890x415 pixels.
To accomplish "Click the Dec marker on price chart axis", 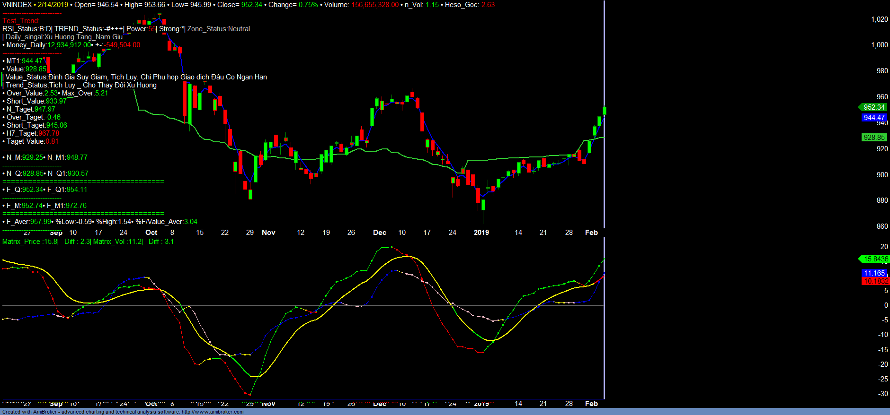I will [x=380, y=233].
